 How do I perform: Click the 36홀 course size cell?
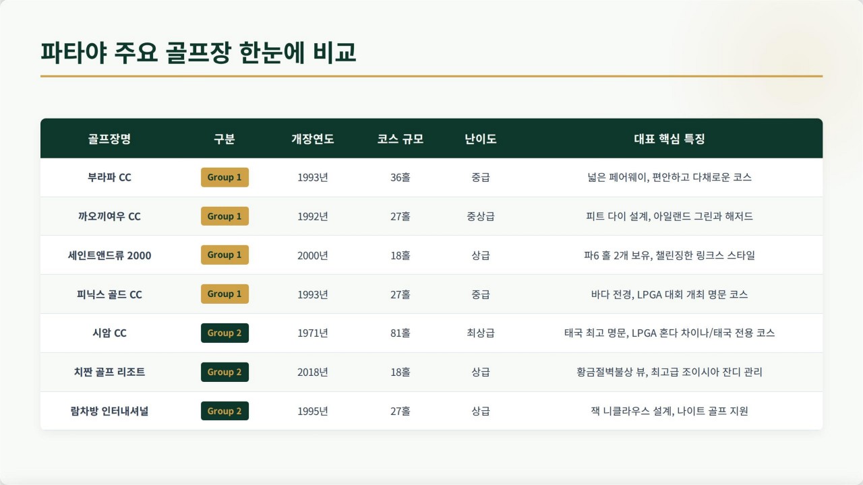(400, 178)
